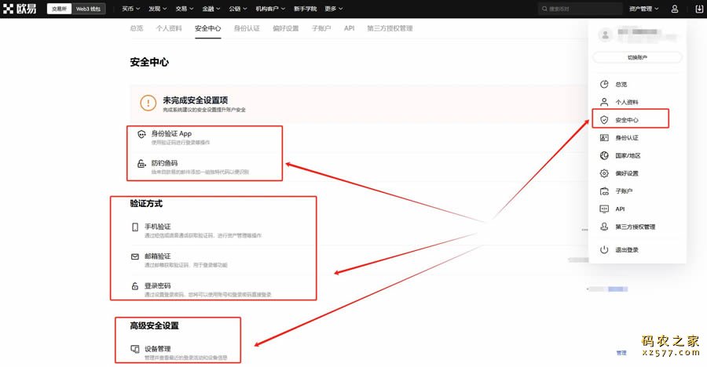Open the user profile icon in header
Screen dimensions: 707x367
(675, 9)
